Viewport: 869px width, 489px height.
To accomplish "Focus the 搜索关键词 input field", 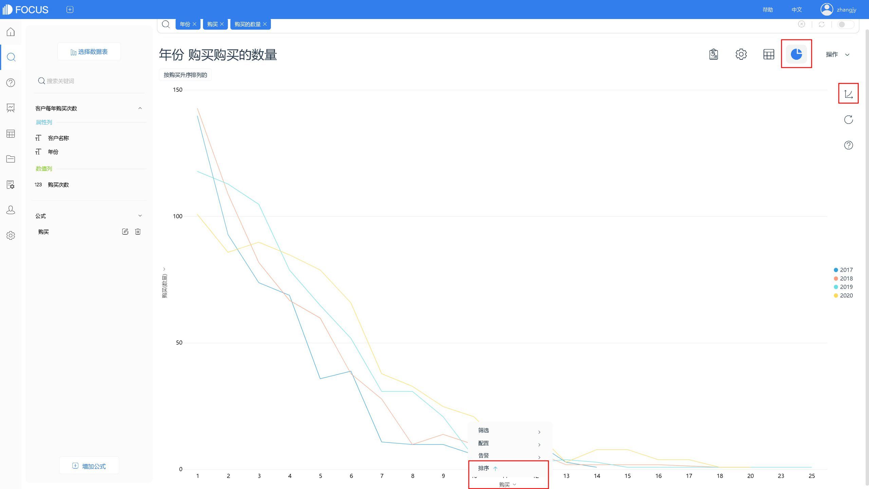I will 90,81.
